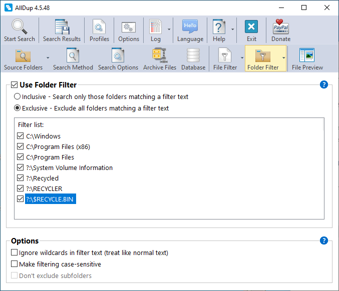Expand the Source Folders dropdown arrow
Viewport: 339px width, 291px height.
coord(48,58)
